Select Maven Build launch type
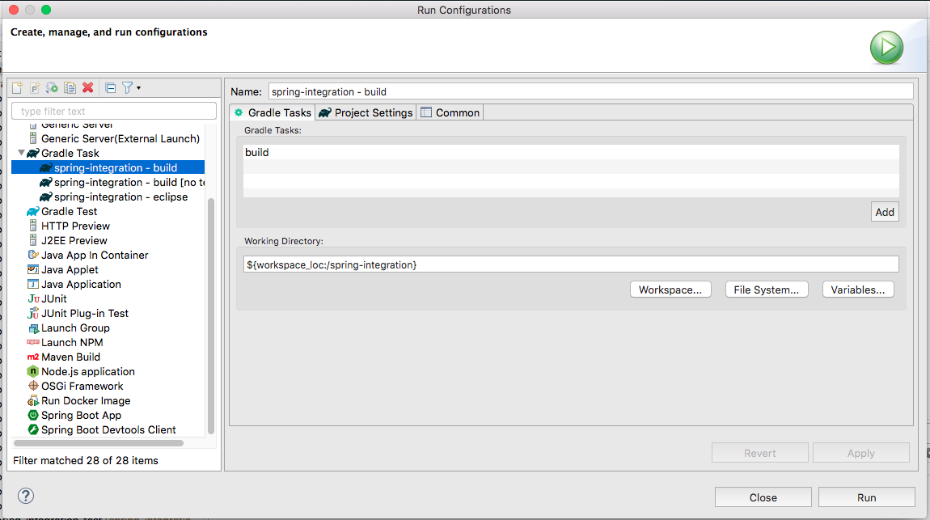The image size is (930, 520). [70, 357]
